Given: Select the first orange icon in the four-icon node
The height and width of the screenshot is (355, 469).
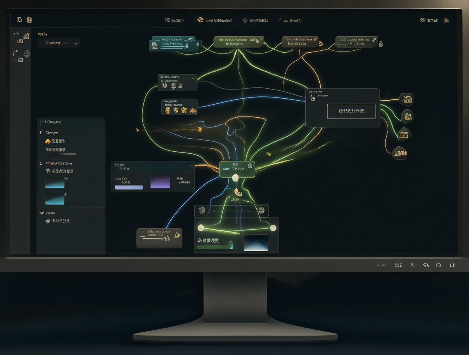Looking at the screenshot, I should click(x=168, y=111).
